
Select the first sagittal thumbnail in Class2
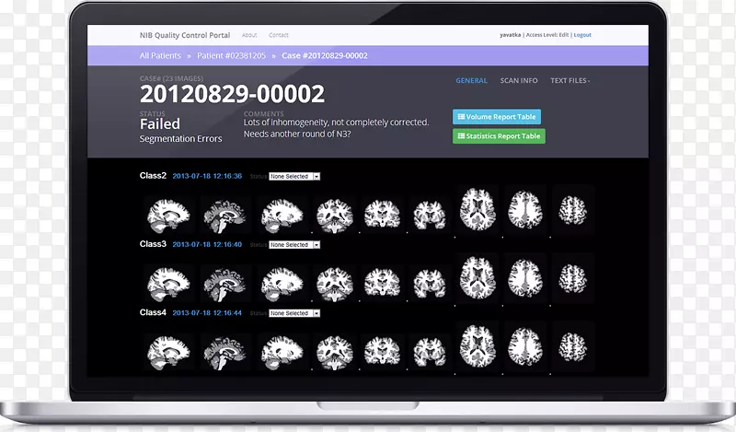click(166, 214)
